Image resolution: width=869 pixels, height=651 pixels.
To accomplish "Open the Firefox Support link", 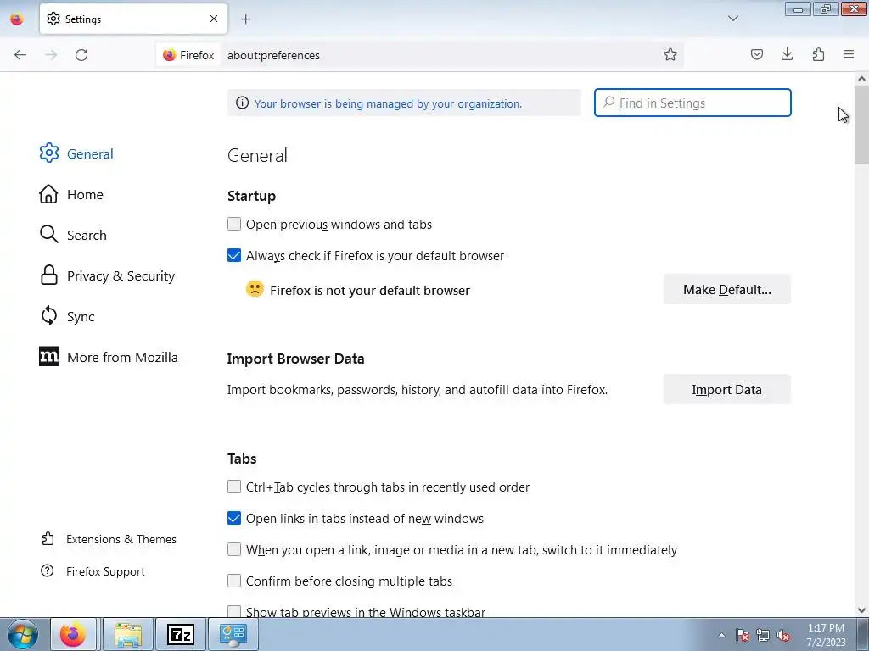I will pos(105,571).
